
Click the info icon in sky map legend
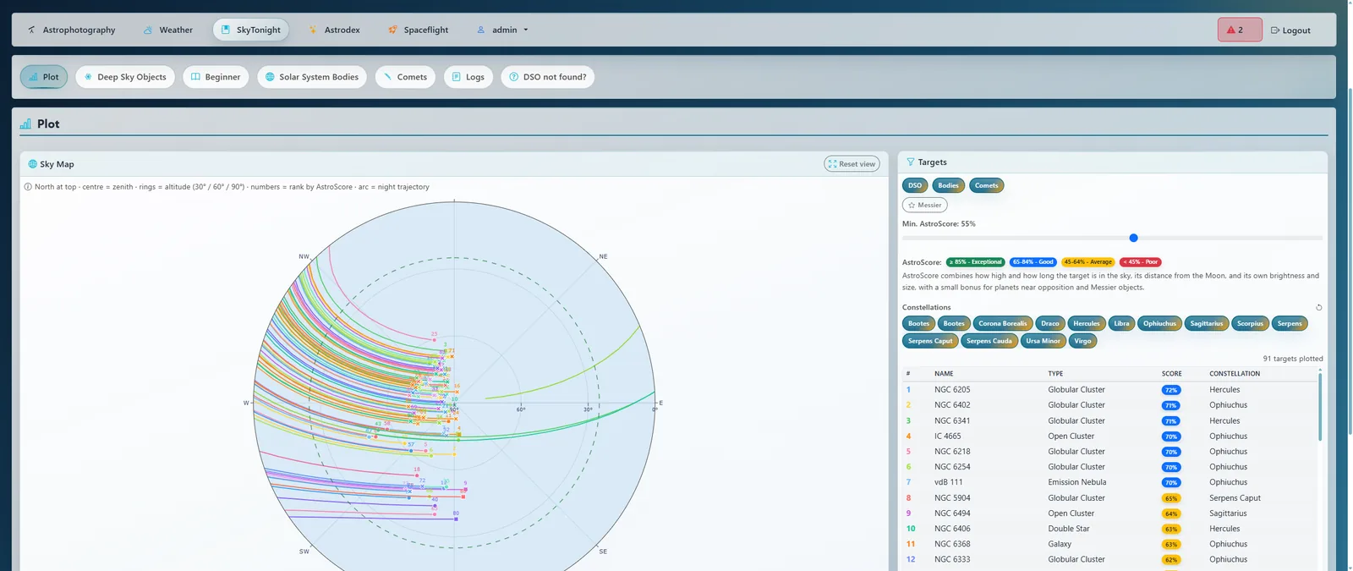[28, 187]
